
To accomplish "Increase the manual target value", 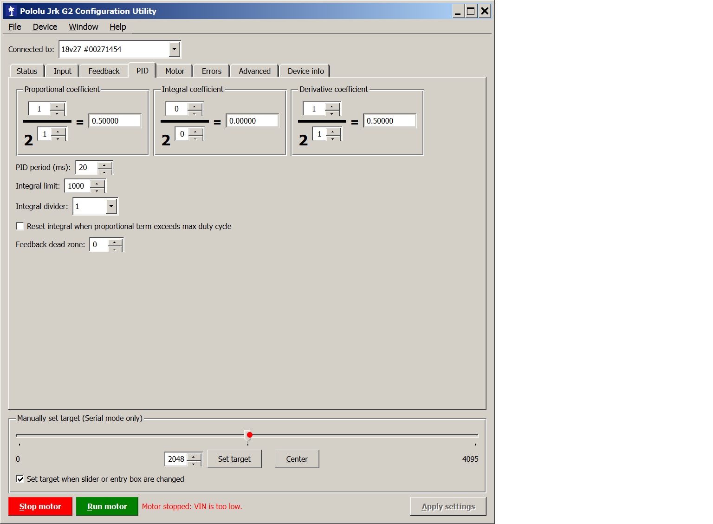I will [x=194, y=456].
